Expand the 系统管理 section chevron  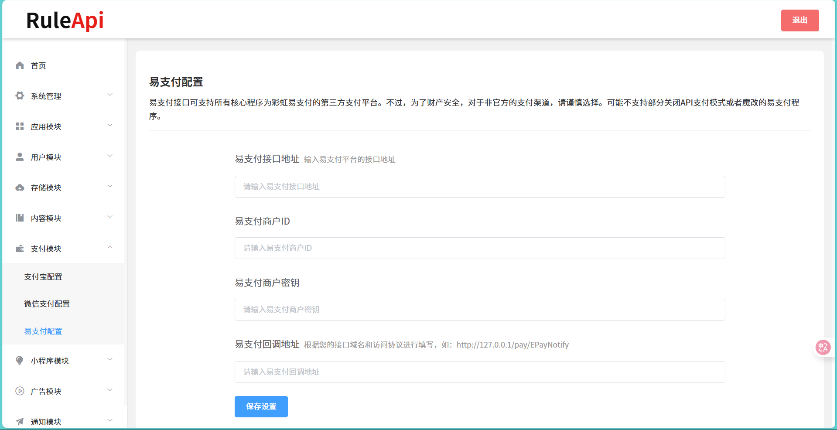click(x=110, y=95)
